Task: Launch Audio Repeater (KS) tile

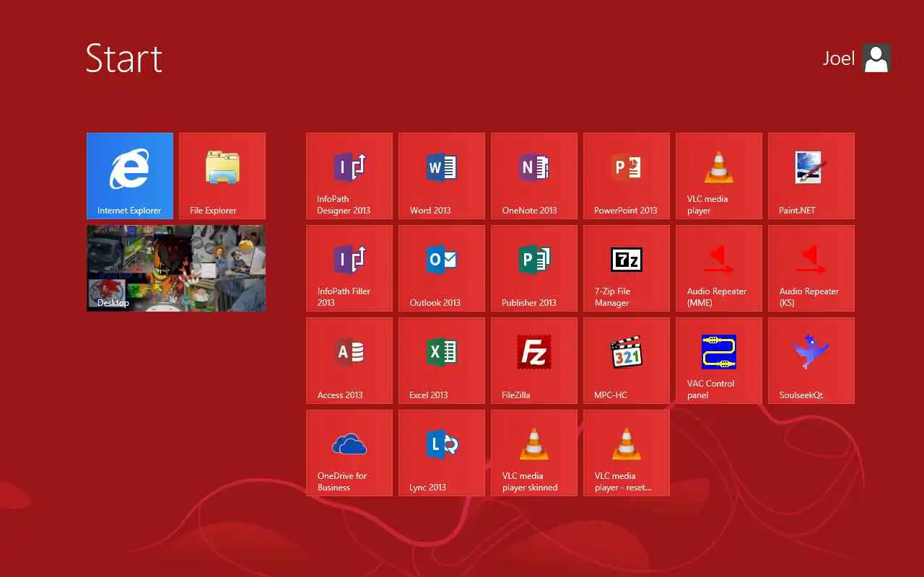Action: 811,268
